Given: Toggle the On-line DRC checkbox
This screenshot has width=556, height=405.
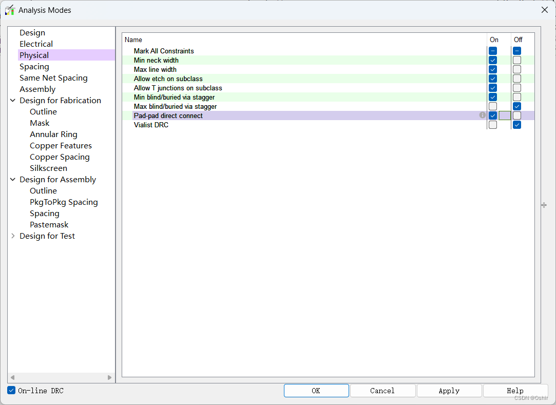Looking at the screenshot, I should (11, 391).
